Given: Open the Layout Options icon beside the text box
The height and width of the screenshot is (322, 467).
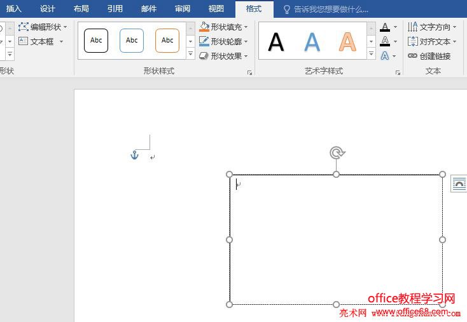Looking at the screenshot, I should pyautogui.click(x=459, y=184).
